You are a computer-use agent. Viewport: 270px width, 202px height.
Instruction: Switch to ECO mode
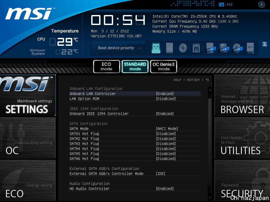click(107, 67)
